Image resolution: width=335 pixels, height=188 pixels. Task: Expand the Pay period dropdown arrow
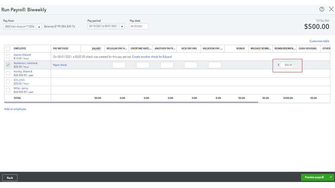(122, 26)
